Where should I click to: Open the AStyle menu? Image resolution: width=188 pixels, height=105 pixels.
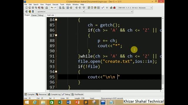[68, 5]
